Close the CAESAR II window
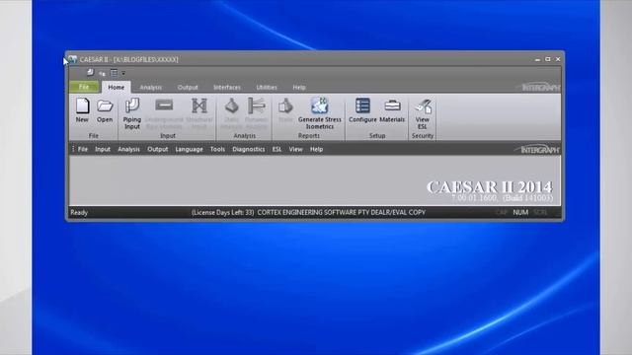 pyautogui.click(x=558, y=59)
